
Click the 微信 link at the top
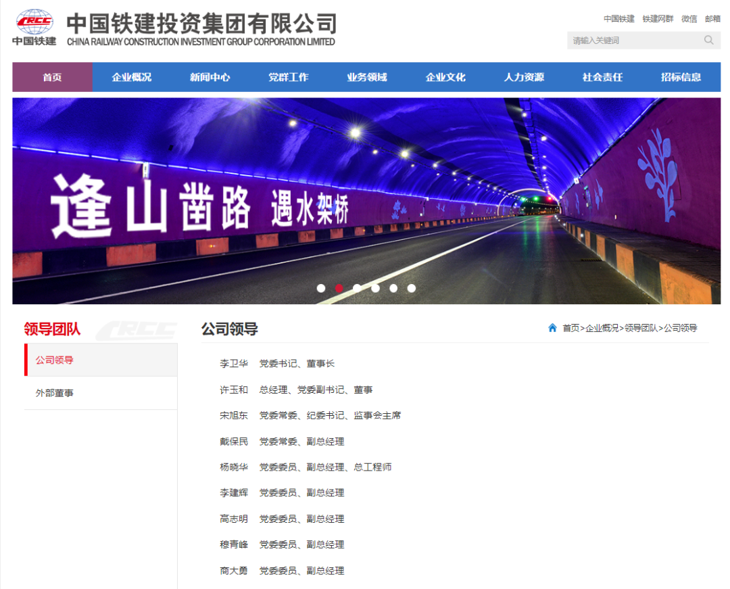click(x=689, y=18)
